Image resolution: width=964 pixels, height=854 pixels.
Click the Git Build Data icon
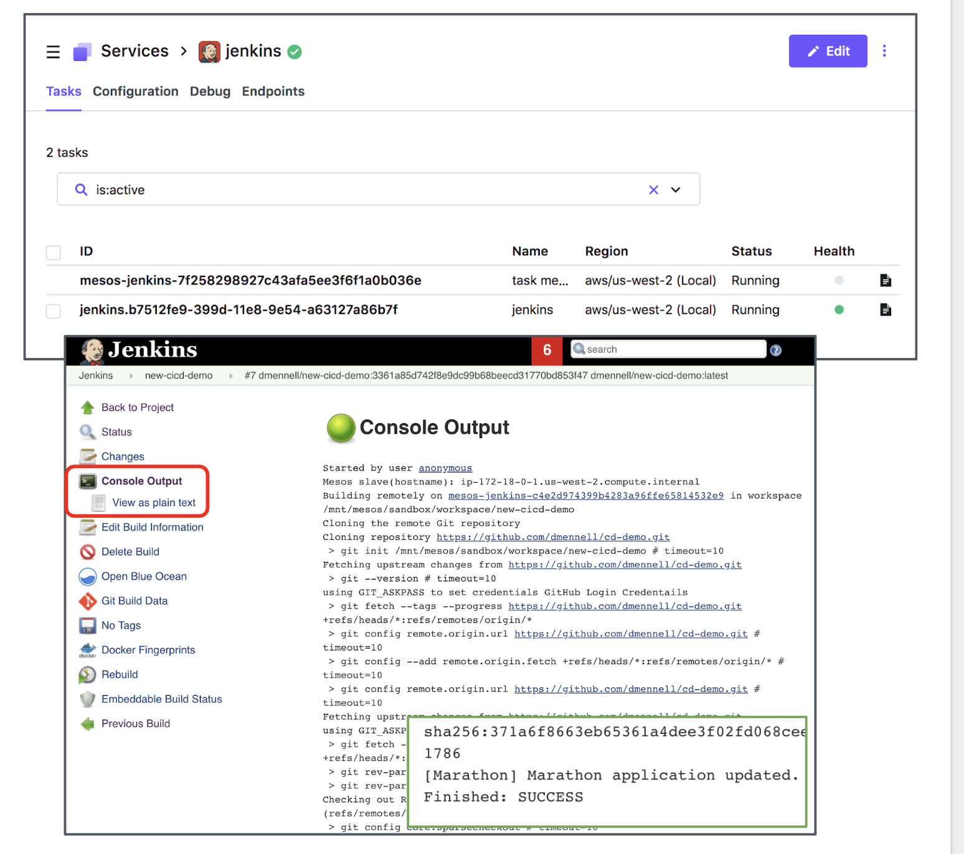click(87, 601)
